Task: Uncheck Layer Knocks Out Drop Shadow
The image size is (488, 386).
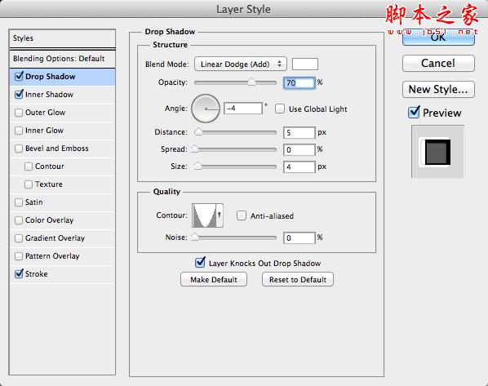Action: [x=200, y=263]
